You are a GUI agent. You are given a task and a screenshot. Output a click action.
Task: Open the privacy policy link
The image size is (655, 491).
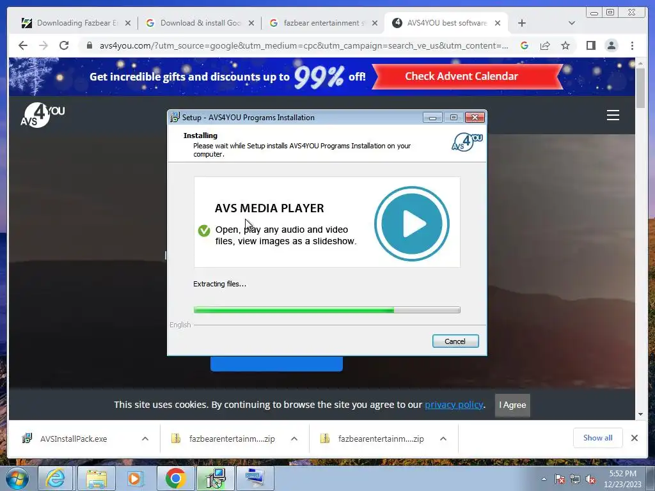point(454,405)
